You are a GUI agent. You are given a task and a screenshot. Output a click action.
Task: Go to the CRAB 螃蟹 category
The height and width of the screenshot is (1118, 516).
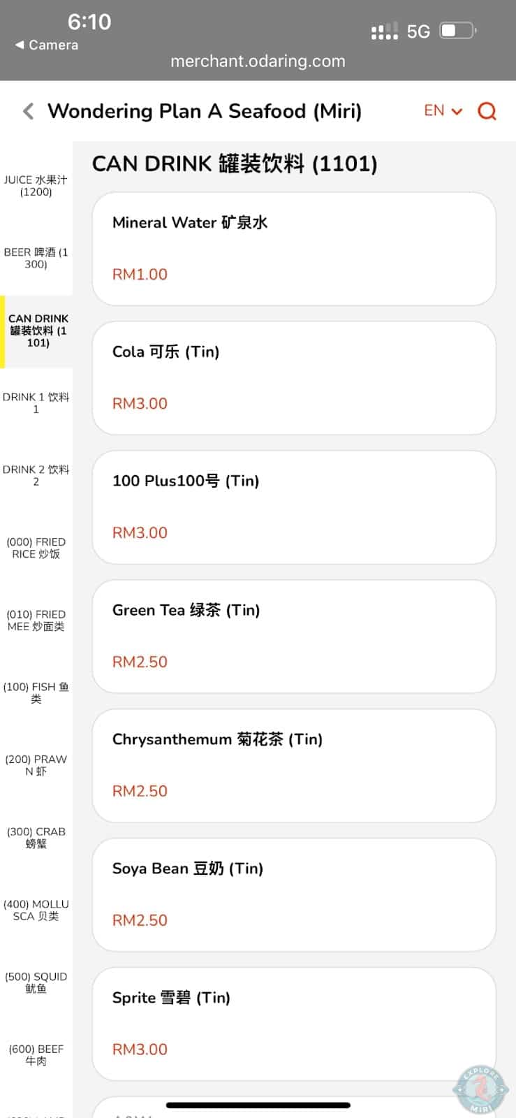click(x=36, y=837)
